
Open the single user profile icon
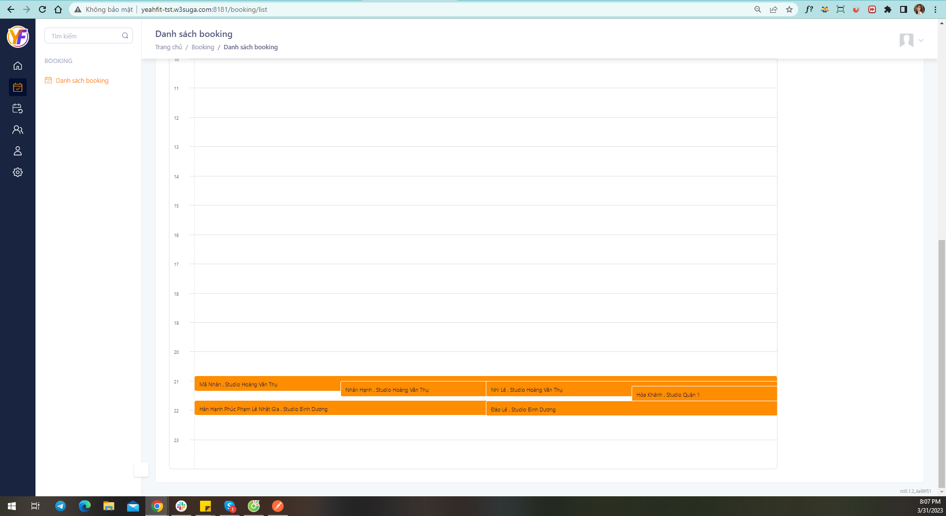click(x=18, y=151)
